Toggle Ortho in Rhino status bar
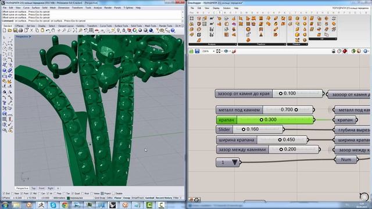372x209 pixels. (x=110, y=198)
